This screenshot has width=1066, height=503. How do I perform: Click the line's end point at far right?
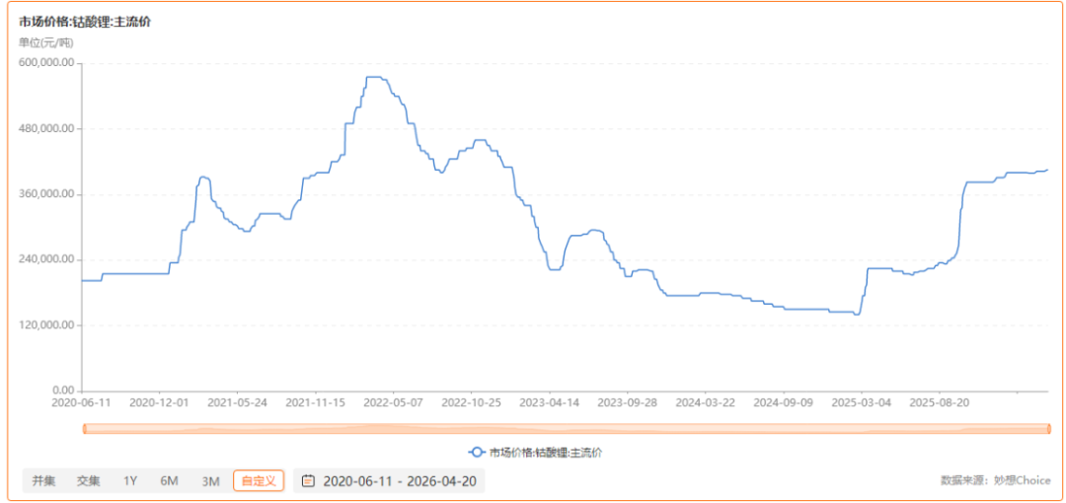point(1047,170)
